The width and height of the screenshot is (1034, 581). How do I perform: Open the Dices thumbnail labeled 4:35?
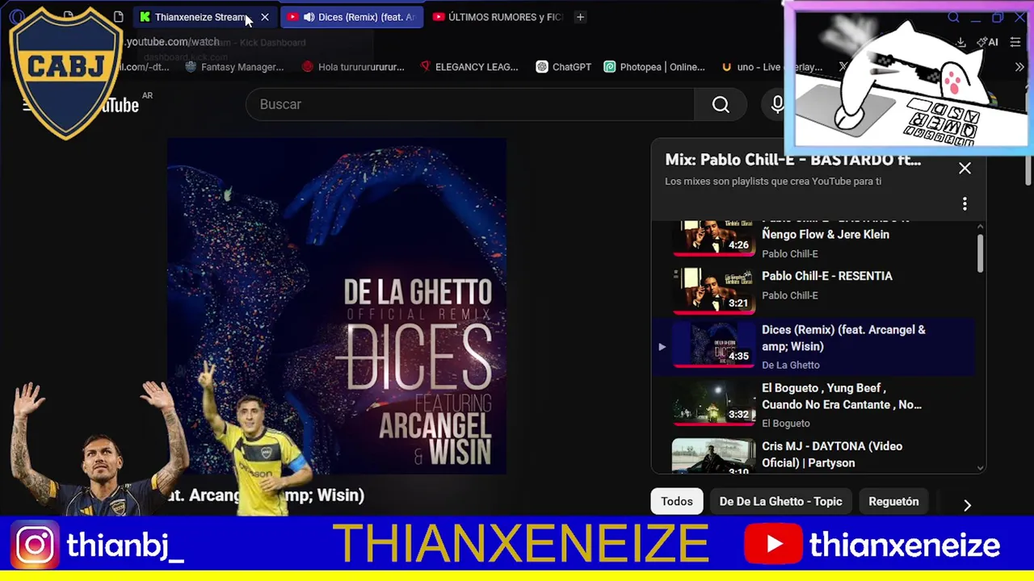tap(714, 345)
